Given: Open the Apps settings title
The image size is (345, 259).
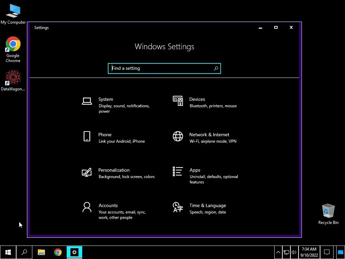Looking at the screenshot, I should click(195, 170).
